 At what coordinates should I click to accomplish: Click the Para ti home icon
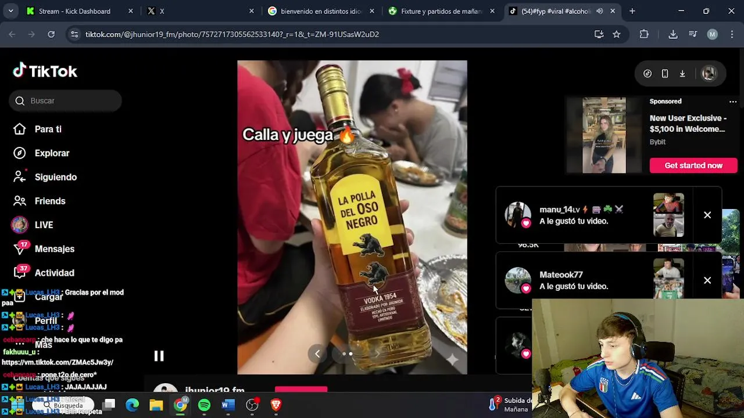click(20, 129)
